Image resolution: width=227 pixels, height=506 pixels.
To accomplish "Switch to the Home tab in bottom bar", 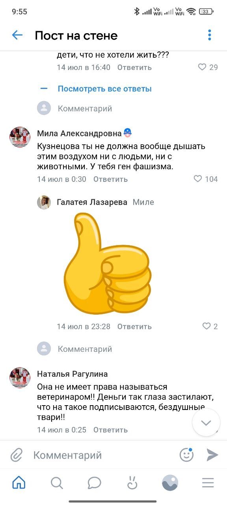I will [19, 483].
